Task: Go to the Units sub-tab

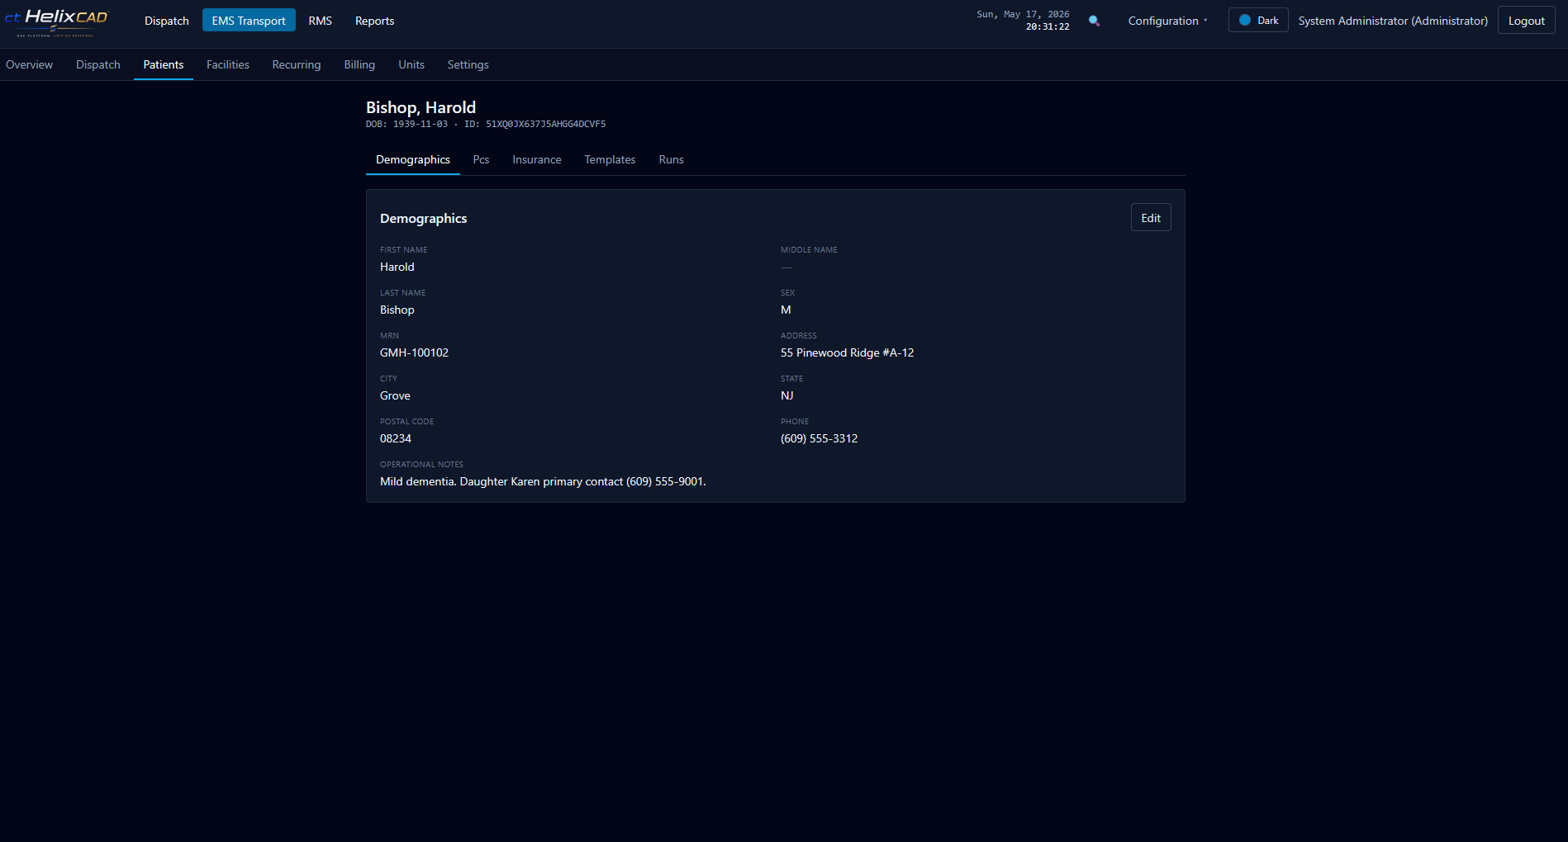Action: coord(411,64)
